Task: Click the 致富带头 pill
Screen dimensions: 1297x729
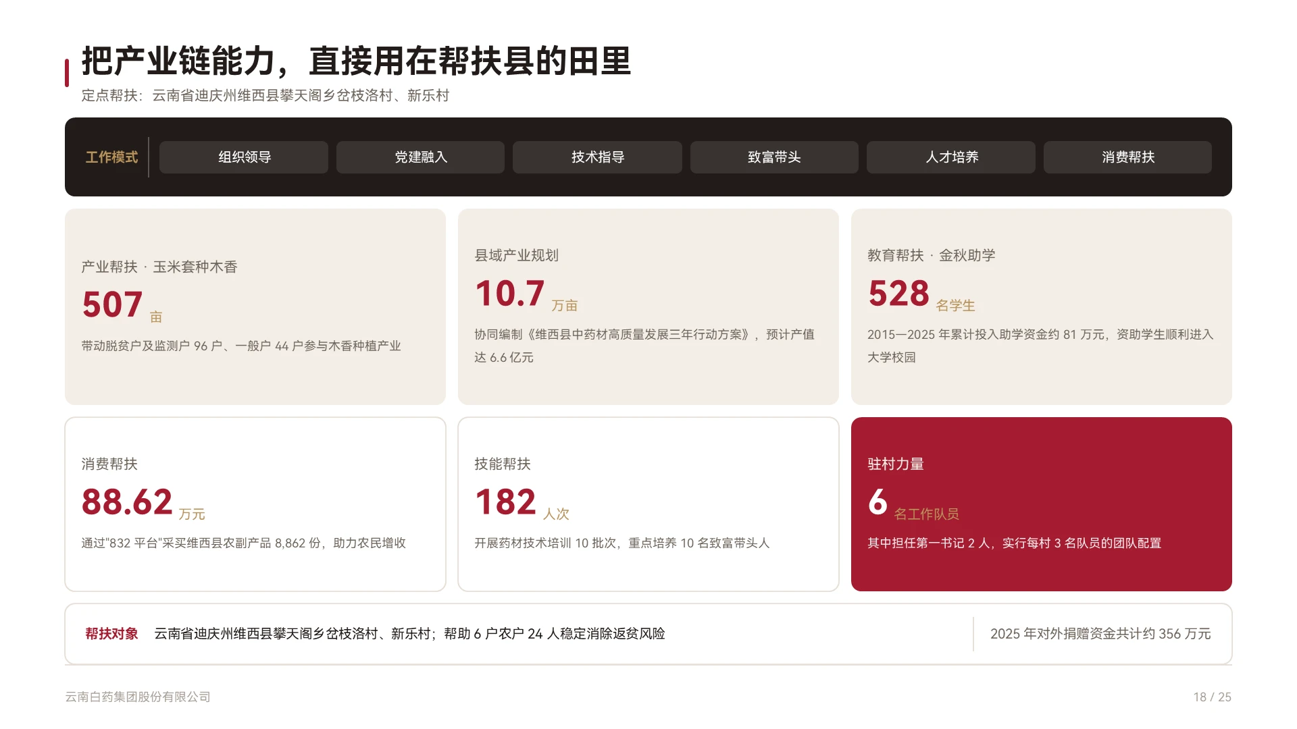Action: 774,157
